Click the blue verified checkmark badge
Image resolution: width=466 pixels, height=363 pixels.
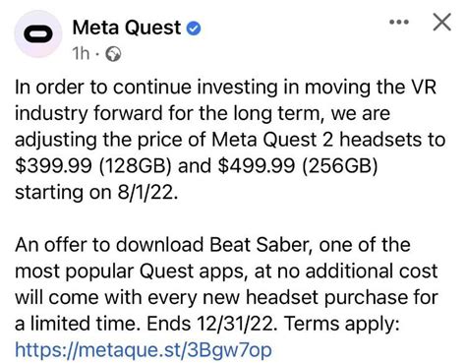194,29
